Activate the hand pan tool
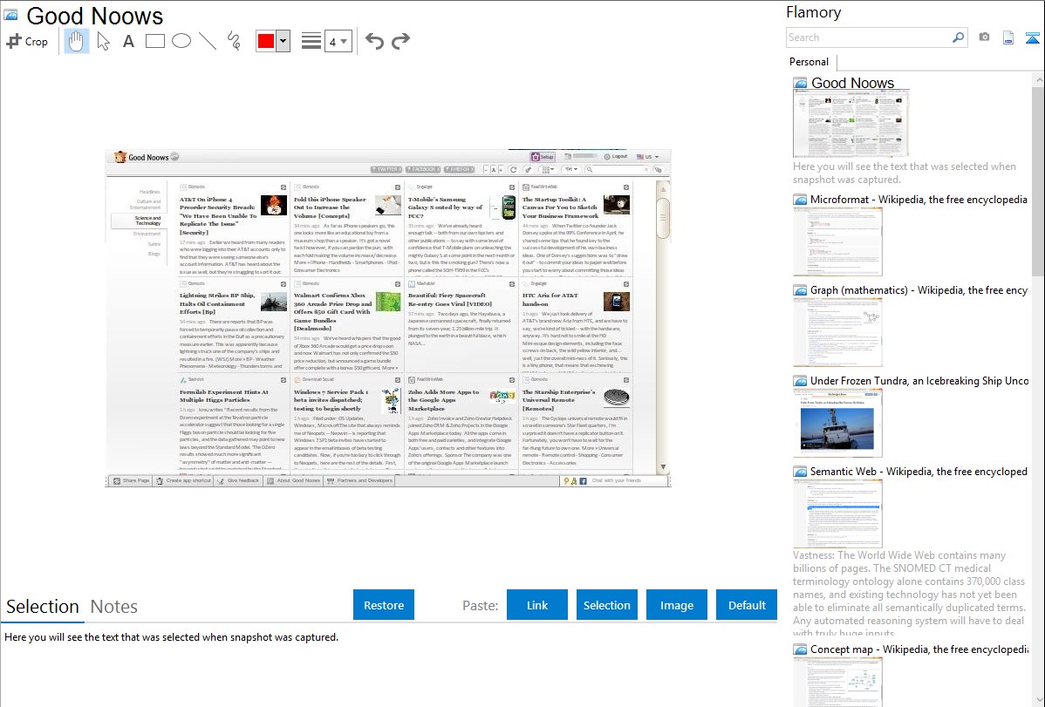 76,41
